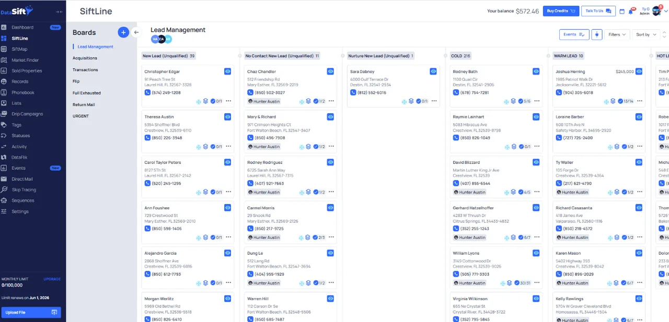The image size is (669, 322).
Task: Toggle eye icon on Rodney Bath card
Action: click(536, 71)
